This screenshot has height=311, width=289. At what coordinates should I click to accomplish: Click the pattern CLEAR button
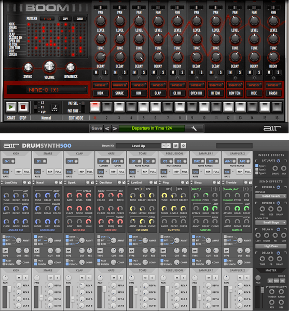coord(80,19)
